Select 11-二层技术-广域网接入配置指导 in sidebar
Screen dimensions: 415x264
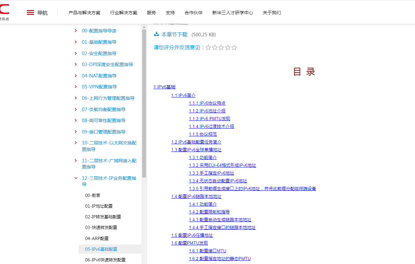(109, 164)
